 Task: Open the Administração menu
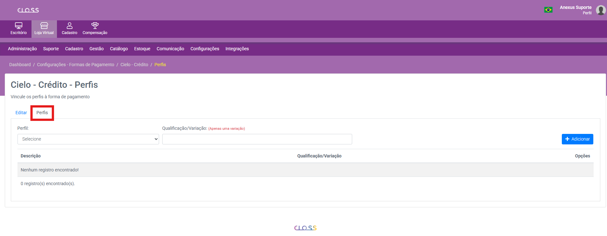[22, 49]
